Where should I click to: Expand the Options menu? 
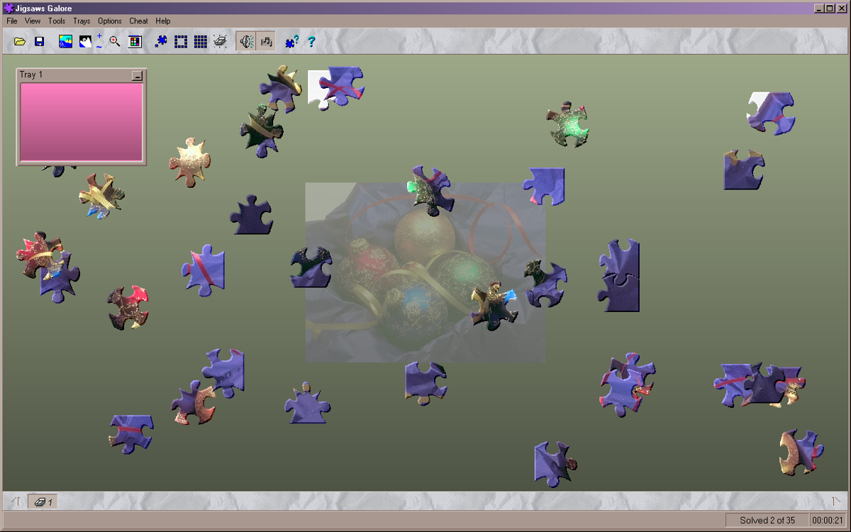(x=109, y=21)
